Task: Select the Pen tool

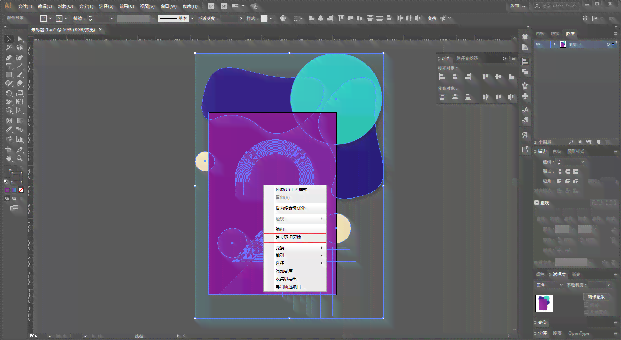Action: (x=9, y=57)
